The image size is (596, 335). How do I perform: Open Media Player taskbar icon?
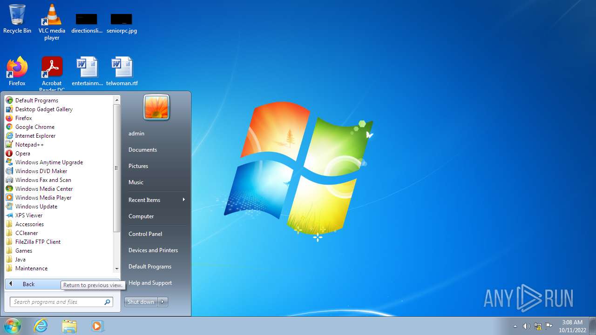coord(97,326)
